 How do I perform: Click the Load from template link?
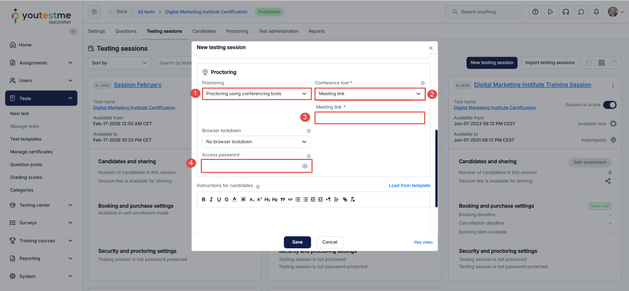(x=409, y=185)
